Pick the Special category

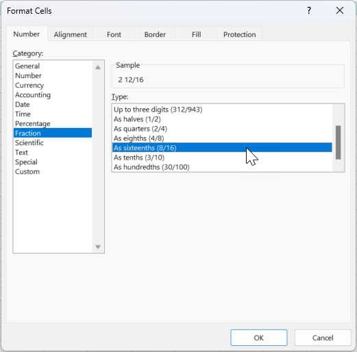click(53, 162)
